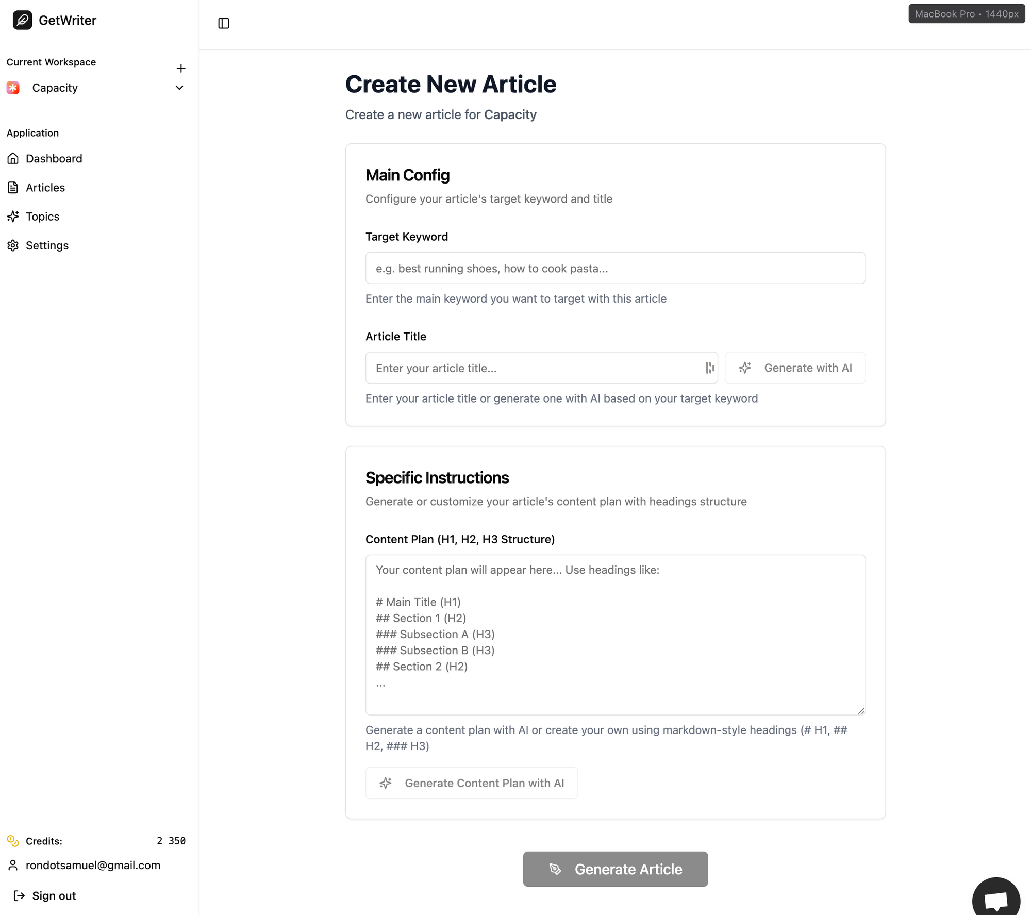Open Articles via the document icon

13,187
